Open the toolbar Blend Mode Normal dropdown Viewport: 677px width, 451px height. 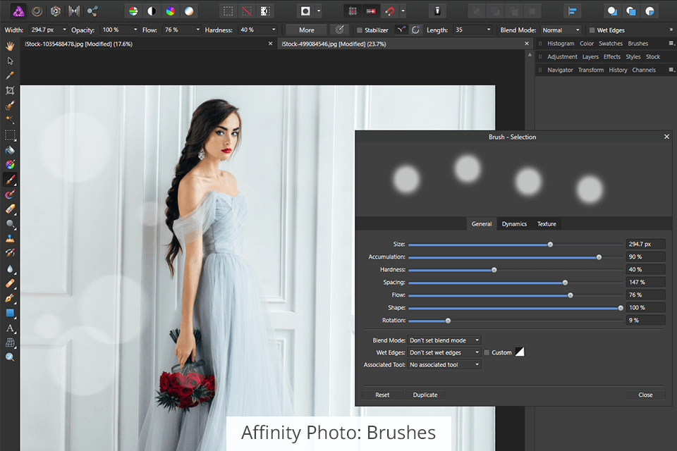pyautogui.click(x=561, y=30)
